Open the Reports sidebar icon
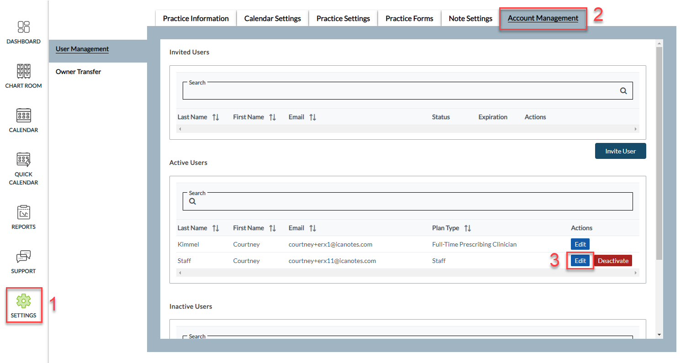Image resolution: width=691 pixels, height=363 pixels. pos(24,213)
